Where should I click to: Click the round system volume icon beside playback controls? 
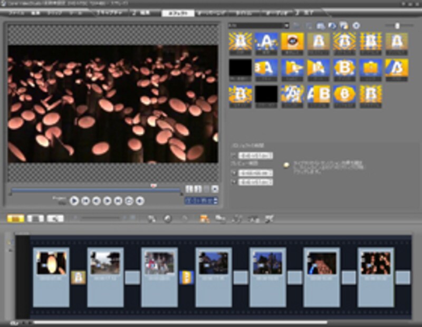(140, 200)
